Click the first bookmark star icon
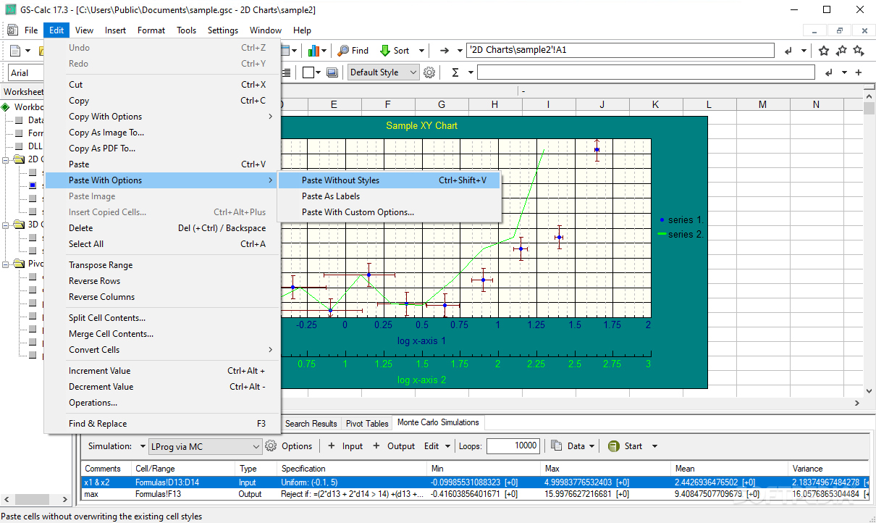876x523 pixels. (x=824, y=51)
